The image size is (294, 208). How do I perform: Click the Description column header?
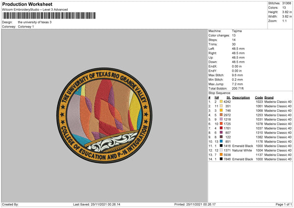tap(241, 98)
